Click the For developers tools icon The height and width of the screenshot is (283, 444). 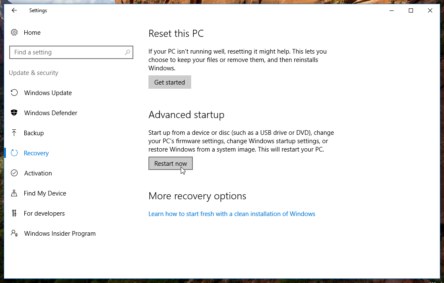coord(14,213)
